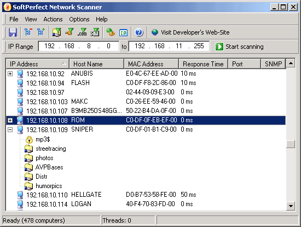Select the AVPBases share name
Image resolution: width=301 pixels, height=227 pixels.
49,167
